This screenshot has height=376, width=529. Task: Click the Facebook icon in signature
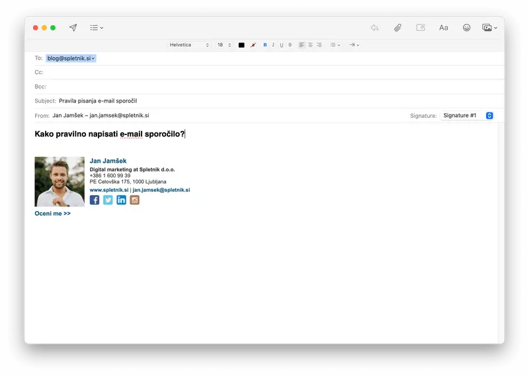tap(95, 200)
